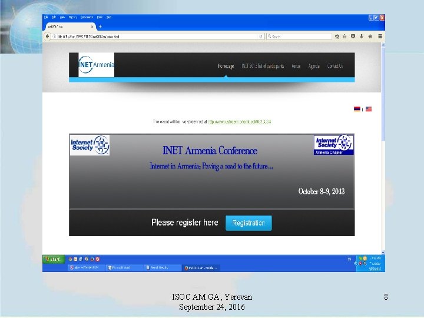Screen dimensions: 424x318
Task: Click the Internet Society Armenia Chapter logo
Action: (x=334, y=145)
